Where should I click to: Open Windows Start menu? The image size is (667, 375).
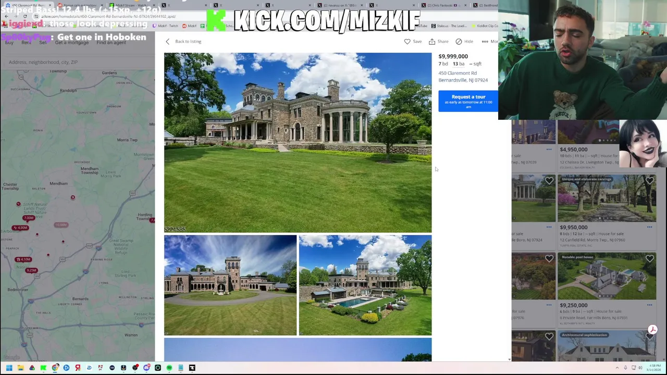click(9, 368)
